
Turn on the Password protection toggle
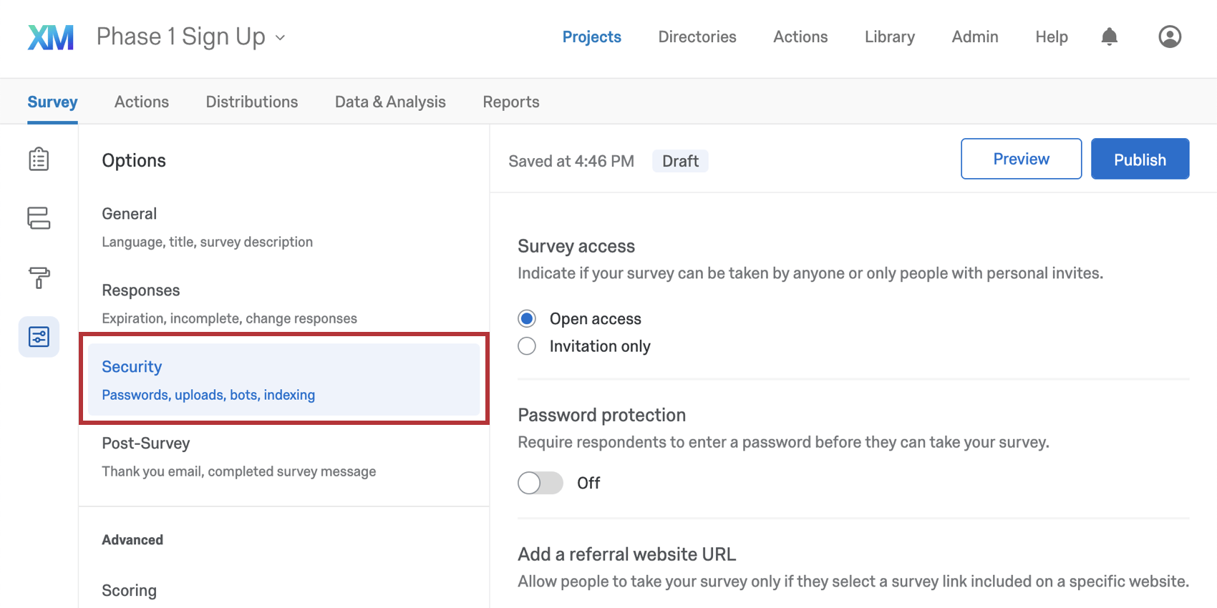(x=540, y=483)
